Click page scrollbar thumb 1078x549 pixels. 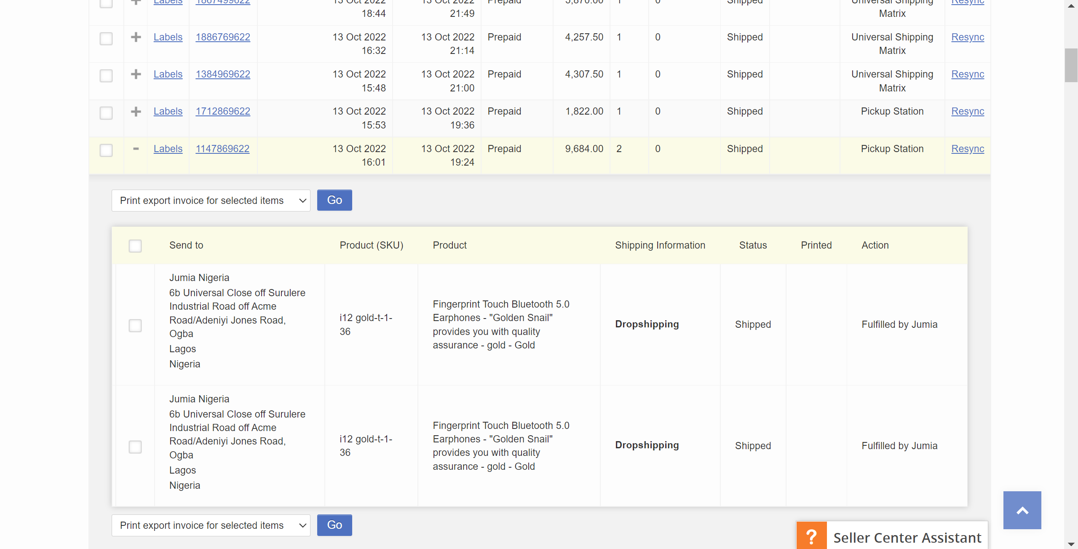pyautogui.click(x=1071, y=65)
